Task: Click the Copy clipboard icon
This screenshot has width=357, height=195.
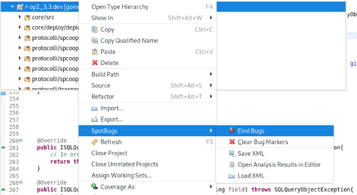Action: 94,29
